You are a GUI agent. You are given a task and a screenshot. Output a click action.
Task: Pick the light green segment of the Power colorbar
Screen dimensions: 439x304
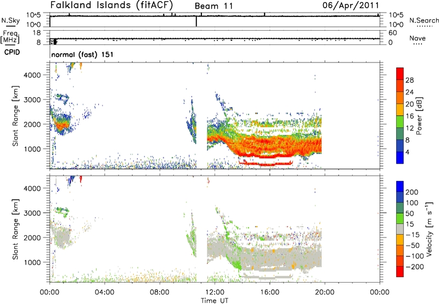pyautogui.click(x=400, y=121)
